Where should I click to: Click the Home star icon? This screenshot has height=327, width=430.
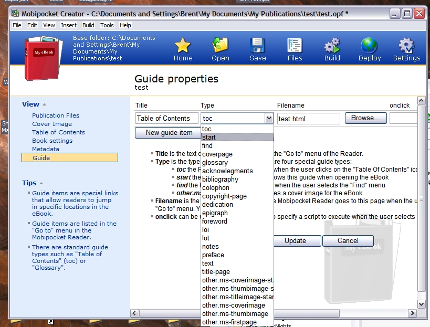[x=183, y=45]
